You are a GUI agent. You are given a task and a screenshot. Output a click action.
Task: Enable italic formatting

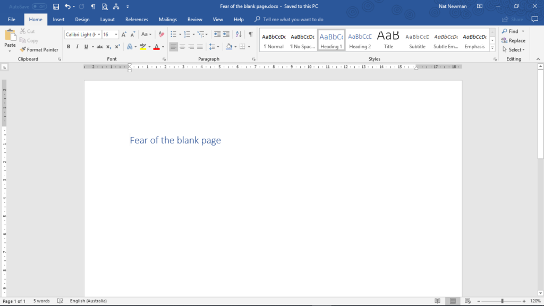pos(76,47)
